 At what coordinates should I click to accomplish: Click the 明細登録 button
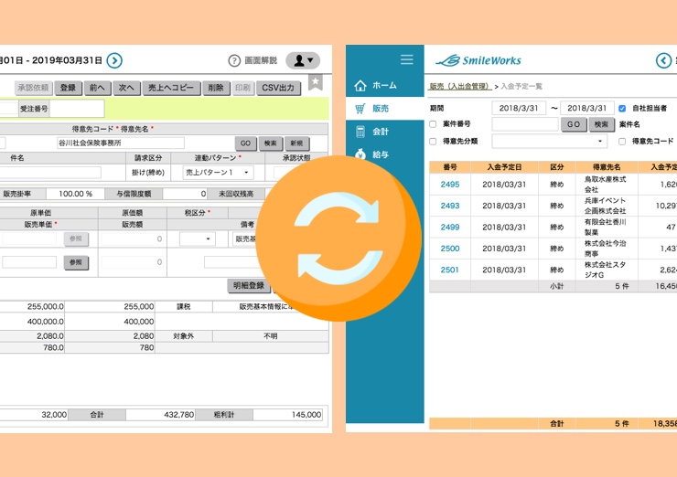[249, 285]
